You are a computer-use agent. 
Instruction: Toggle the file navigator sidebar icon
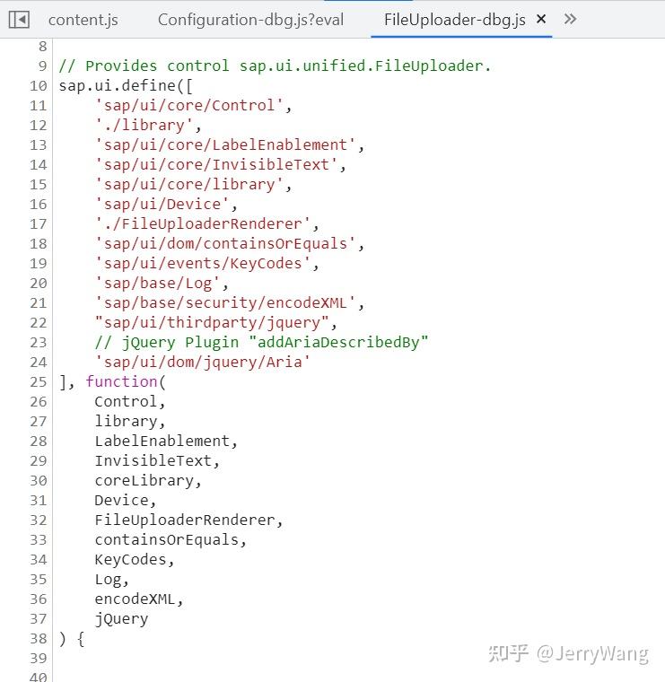click(x=19, y=20)
